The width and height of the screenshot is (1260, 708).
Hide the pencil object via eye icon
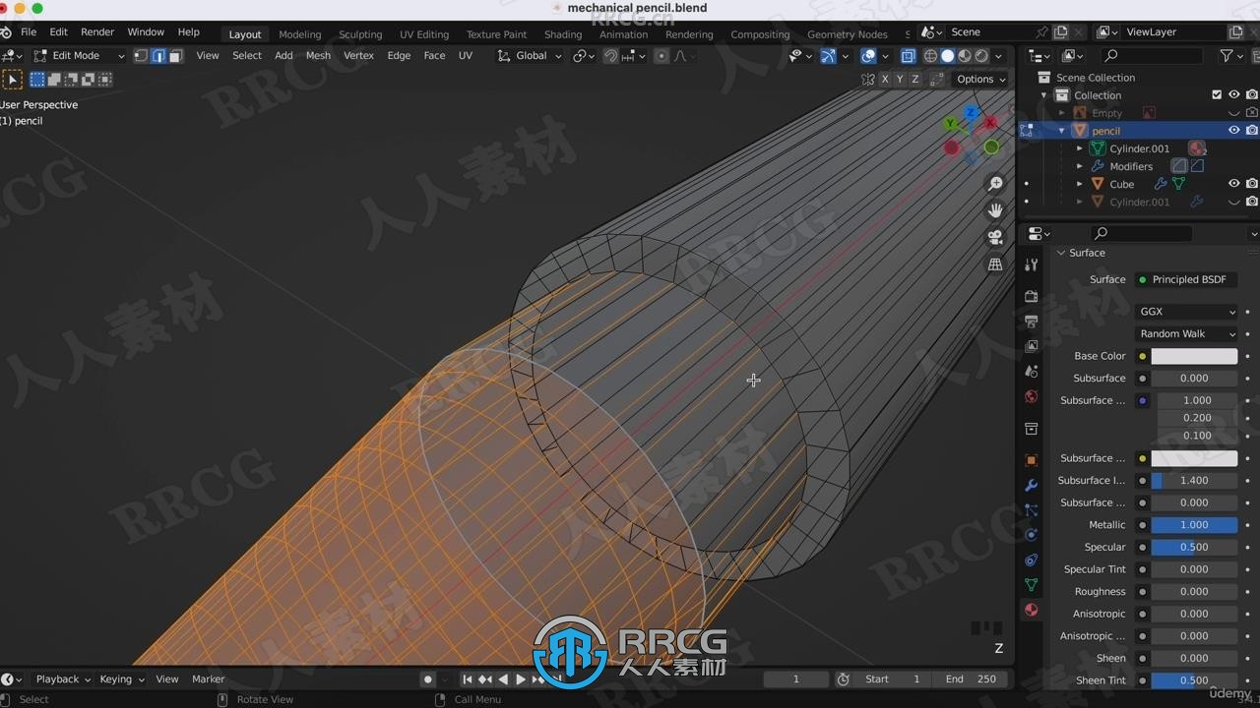coord(1233,131)
